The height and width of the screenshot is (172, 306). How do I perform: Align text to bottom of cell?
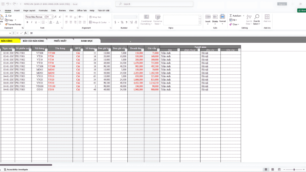[75, 17]
